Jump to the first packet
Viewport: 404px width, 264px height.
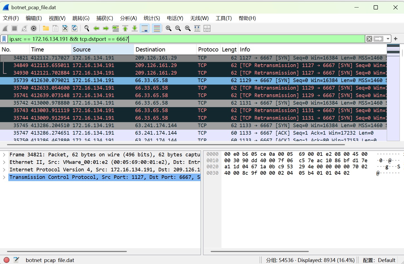(125, 28)
